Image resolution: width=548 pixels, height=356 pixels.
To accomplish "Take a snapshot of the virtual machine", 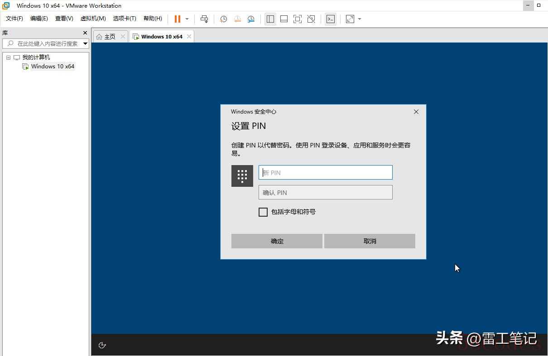I will pyautogui.click(x=223, y=19).
